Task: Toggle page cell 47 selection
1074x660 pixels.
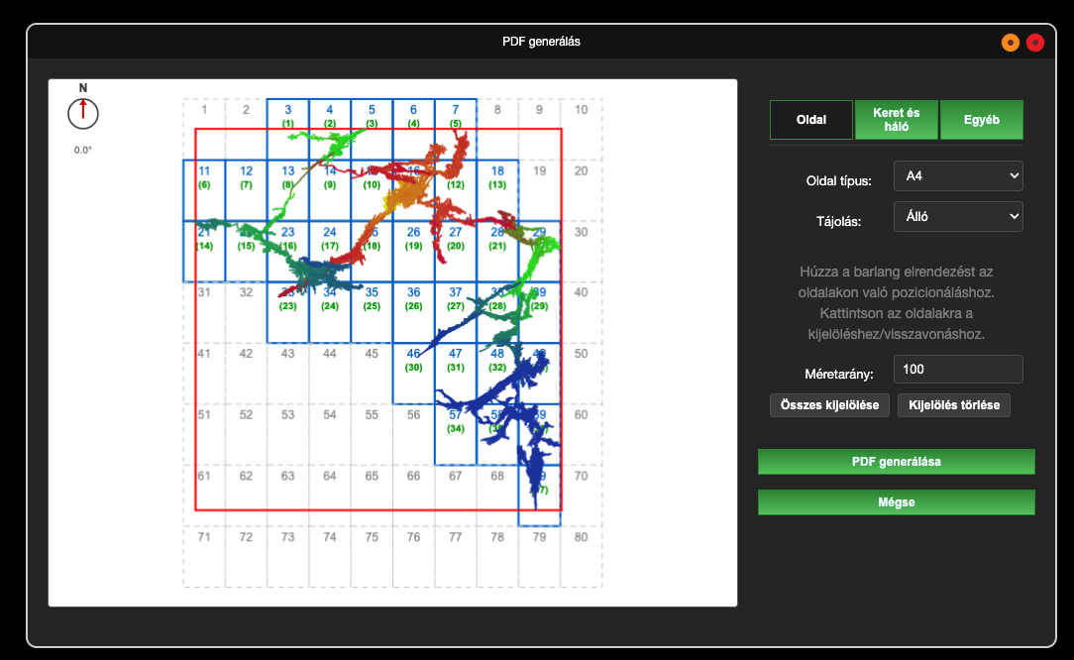Action: 456,373
